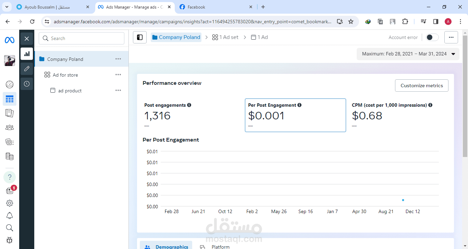Open the Maximum date range dropdown
This screenshot has height=249, width=468.
408,54
